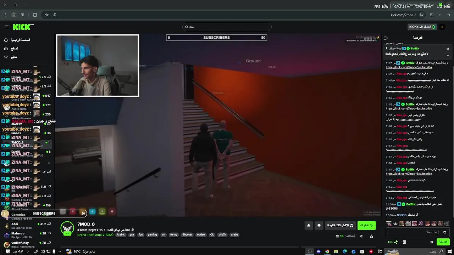
Task: Open Microsoft Edge from taskbar
Action: pos(345,251)
